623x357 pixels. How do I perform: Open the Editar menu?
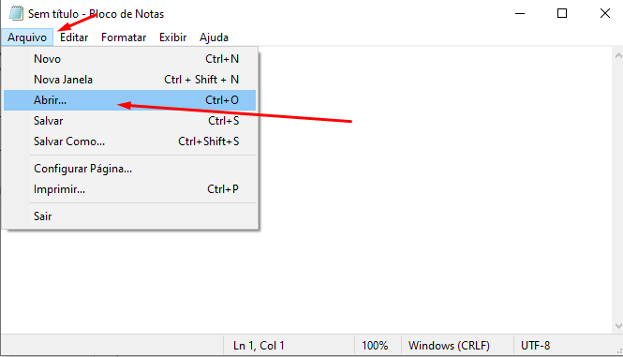74,37
